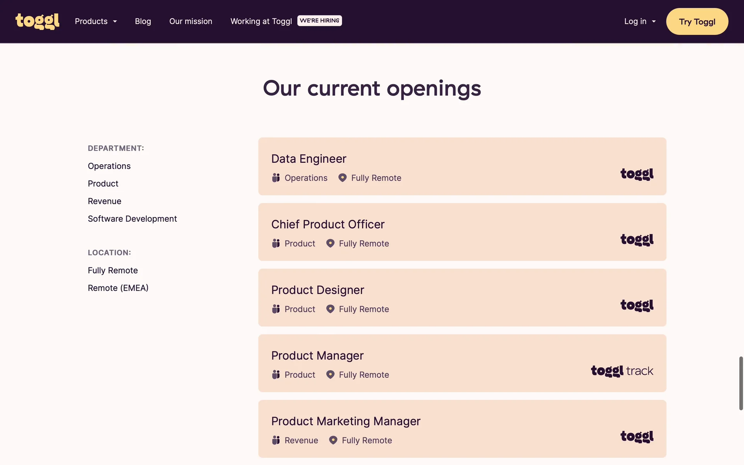Click the Toggl logo in header
Viewport: 744px width, 465px height.
point(37,21)
